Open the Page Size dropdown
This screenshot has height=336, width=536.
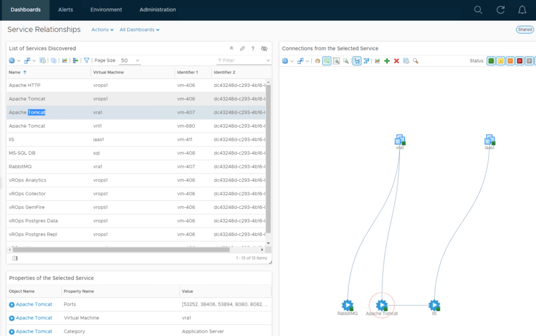(130, 61)
